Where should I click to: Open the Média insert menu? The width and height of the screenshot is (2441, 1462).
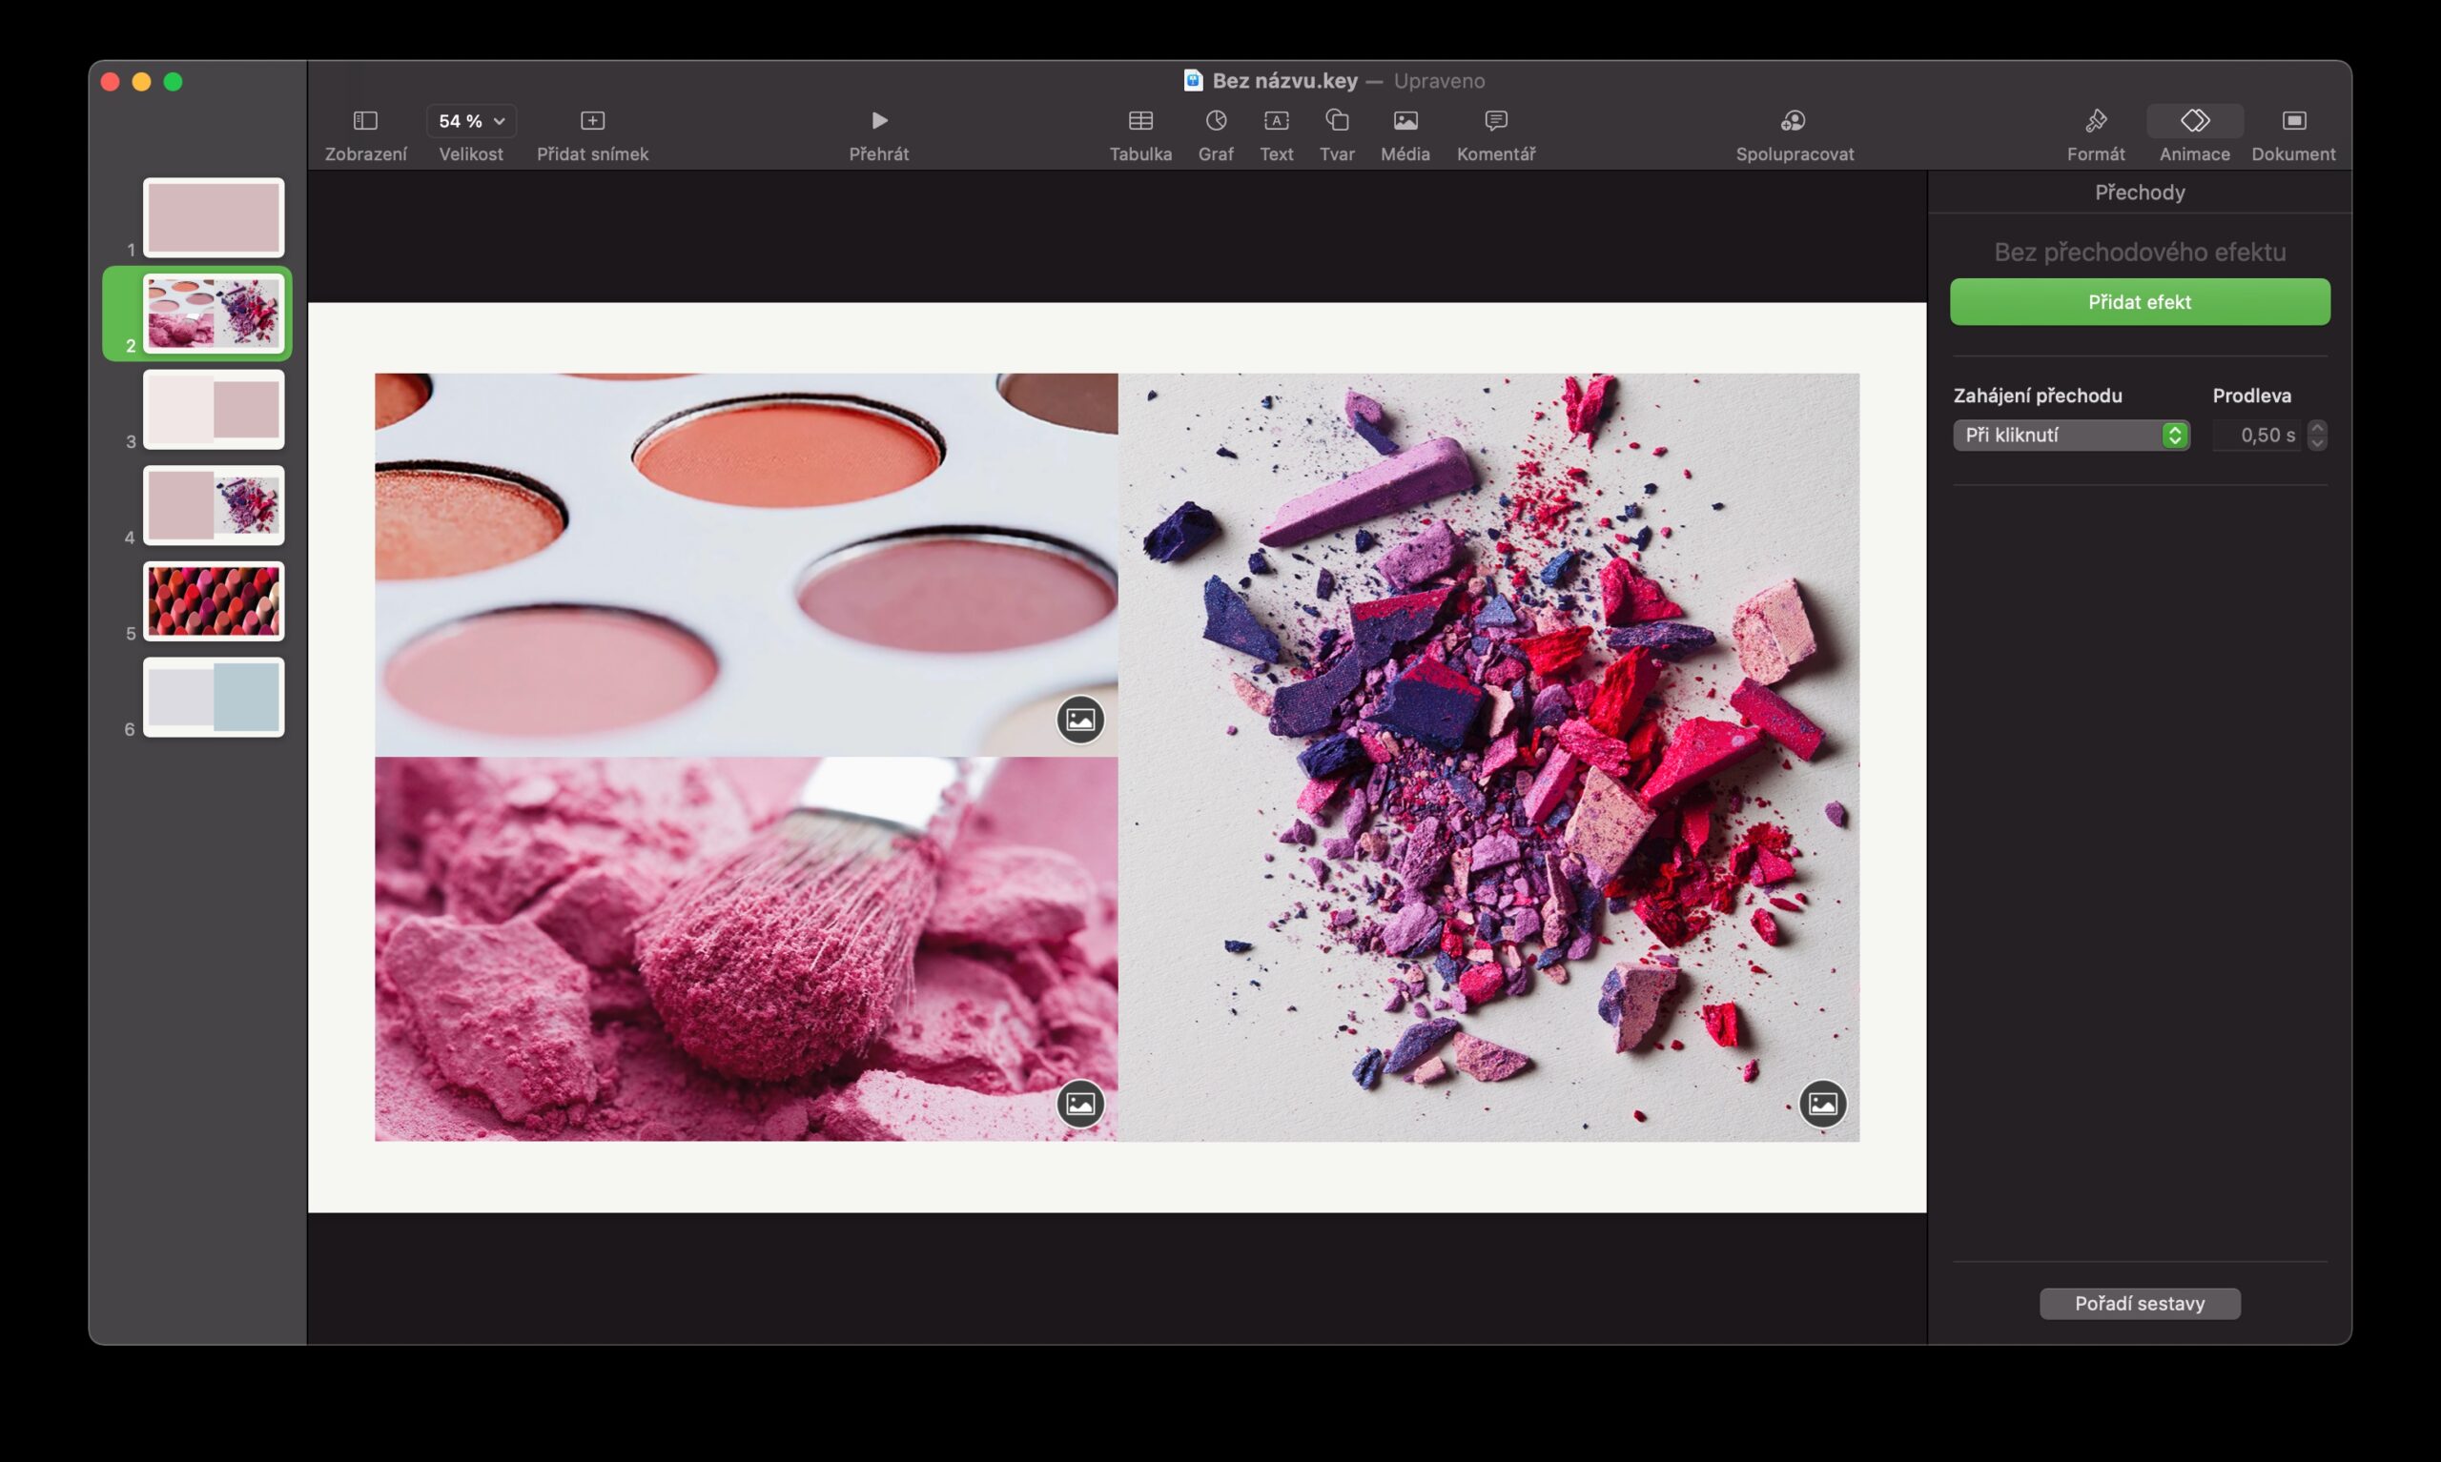(1405, 121)
